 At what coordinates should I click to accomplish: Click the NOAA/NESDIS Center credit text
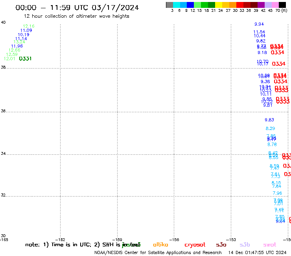158,253
